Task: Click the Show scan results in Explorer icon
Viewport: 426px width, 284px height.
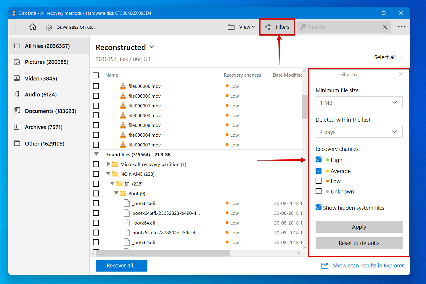Action: (325, 266)
